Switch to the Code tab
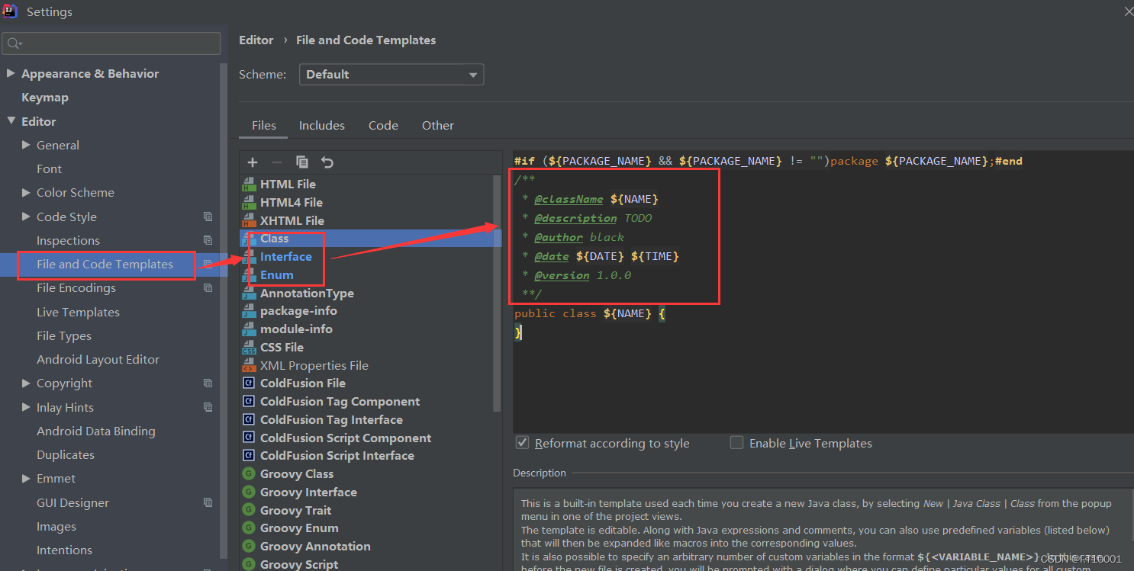The width and height of the screenshot is (1134, 571). (x=383, y=126)
